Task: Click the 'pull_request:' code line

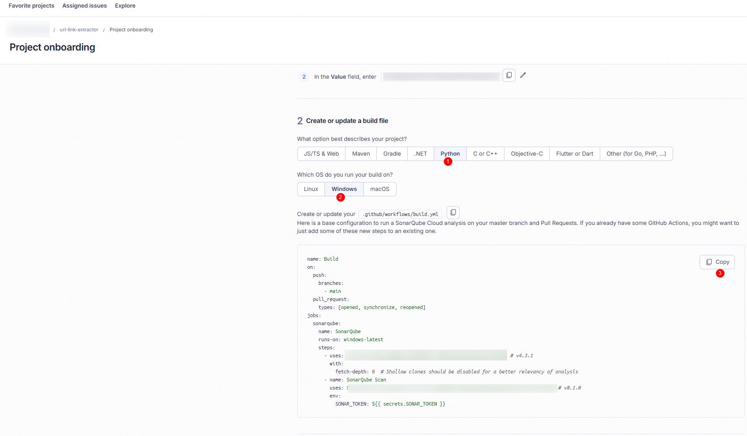Action: (331, 299)
